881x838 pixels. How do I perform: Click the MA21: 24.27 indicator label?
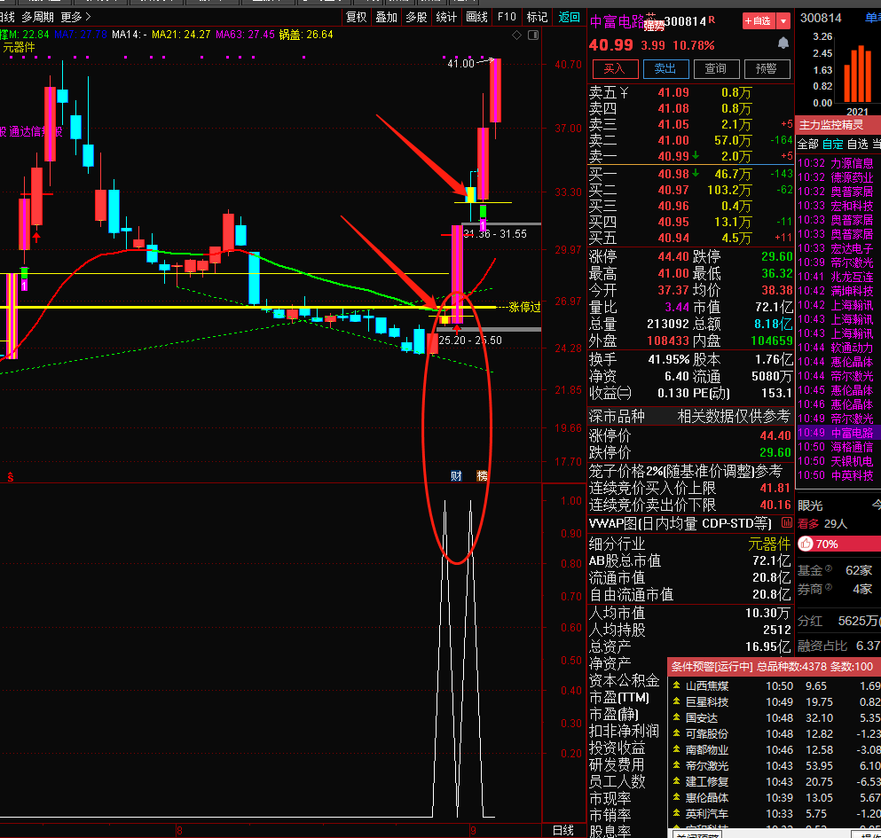181,35
